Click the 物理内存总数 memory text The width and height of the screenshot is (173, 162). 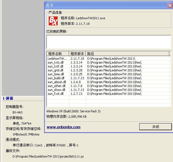pyautogui.click(x=66, y=117)
